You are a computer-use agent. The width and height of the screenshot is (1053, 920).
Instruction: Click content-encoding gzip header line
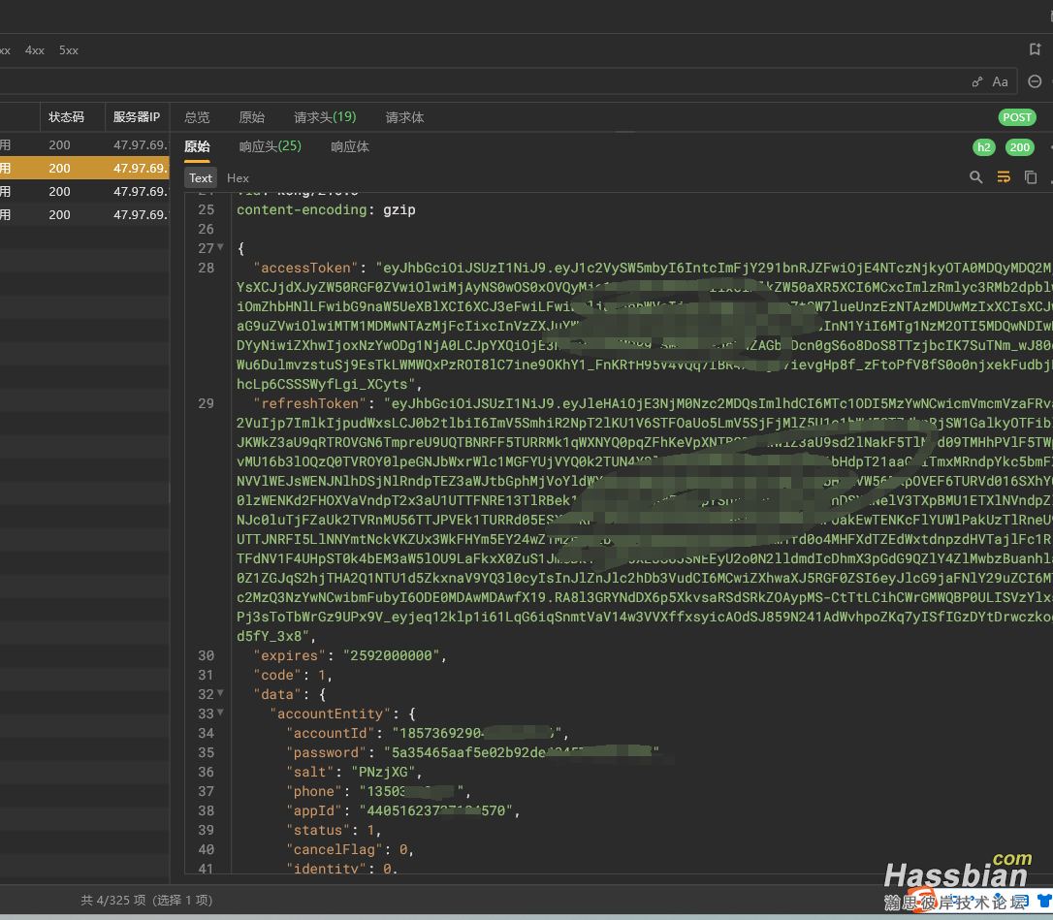tap(326, 209)
